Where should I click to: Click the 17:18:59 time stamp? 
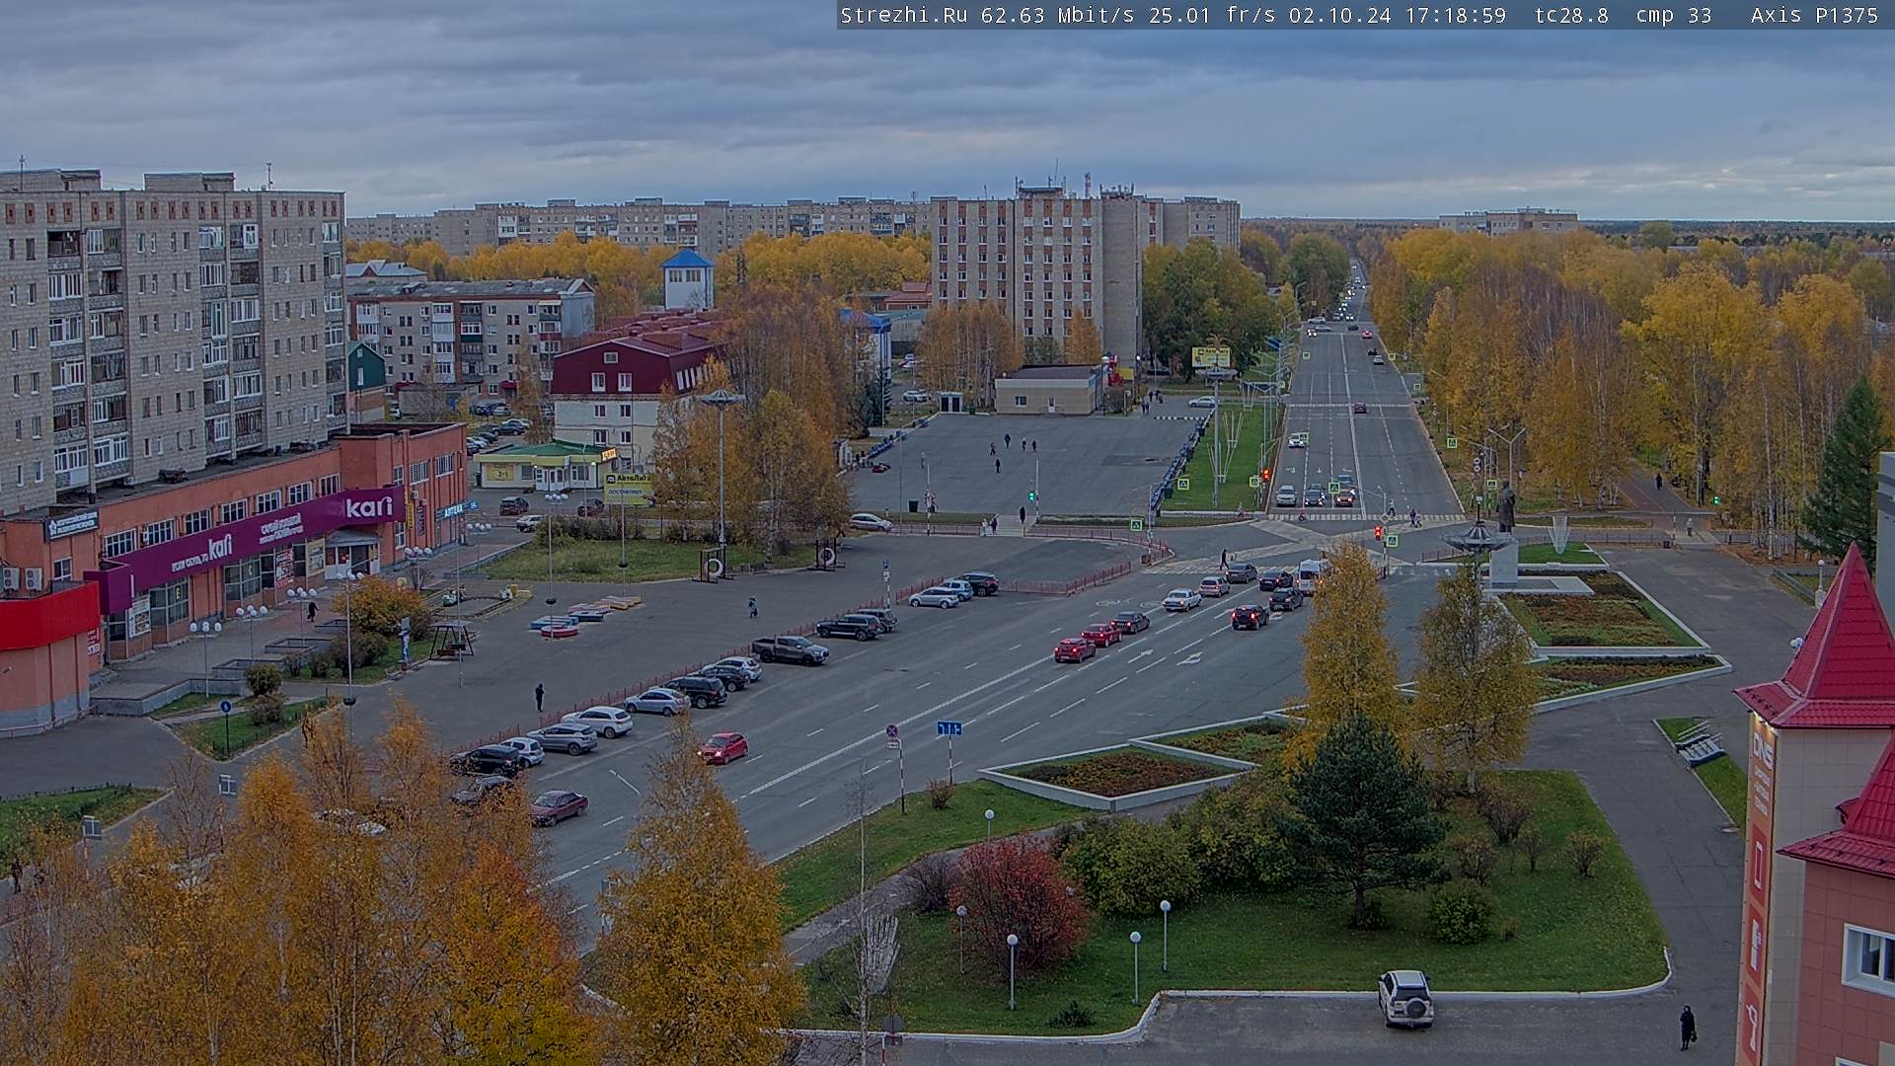[x=1456, y=15]
